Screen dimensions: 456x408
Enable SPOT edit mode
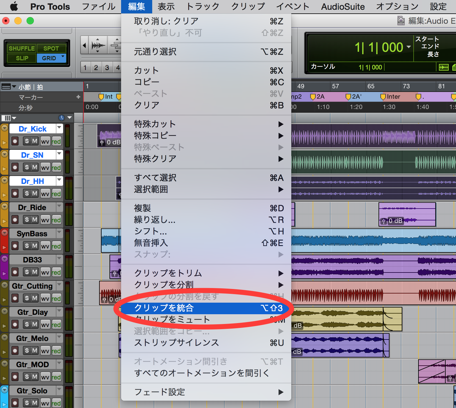[x=51, y=48]
